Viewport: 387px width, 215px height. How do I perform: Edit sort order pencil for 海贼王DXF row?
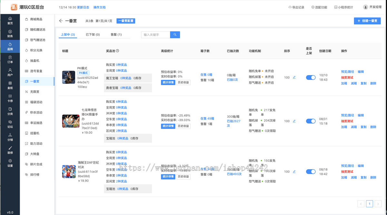point(294,172)
